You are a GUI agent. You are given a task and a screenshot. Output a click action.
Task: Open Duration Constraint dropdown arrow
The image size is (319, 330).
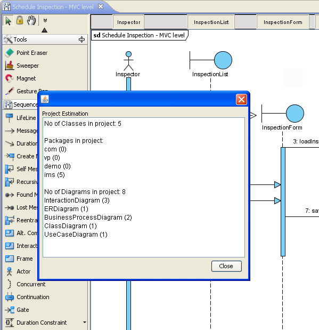85,322
